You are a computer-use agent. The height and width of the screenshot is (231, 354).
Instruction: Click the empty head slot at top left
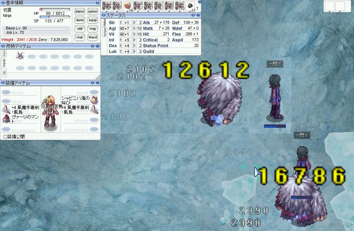tap(6, 92)
